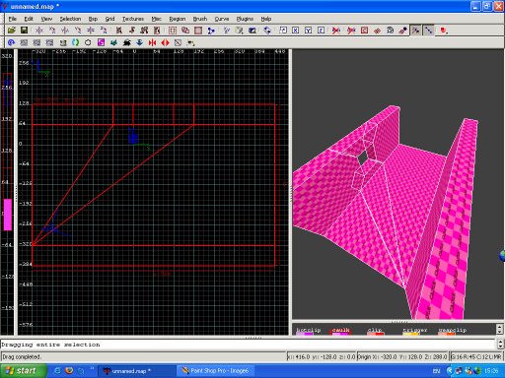Toggle the pressed diagonal line toolbar button
The width and height of the screenshot is (505, 378).
pos(429,31)
